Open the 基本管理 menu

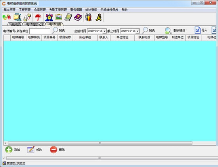pyautogui.click(x=10, y=10)
